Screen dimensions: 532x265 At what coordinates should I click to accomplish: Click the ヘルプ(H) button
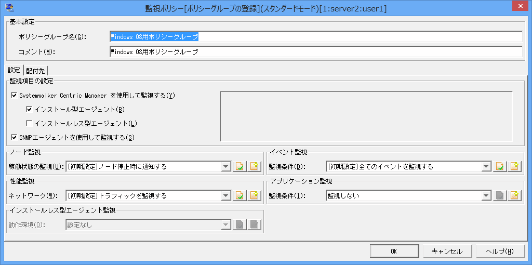coord(500,251)
